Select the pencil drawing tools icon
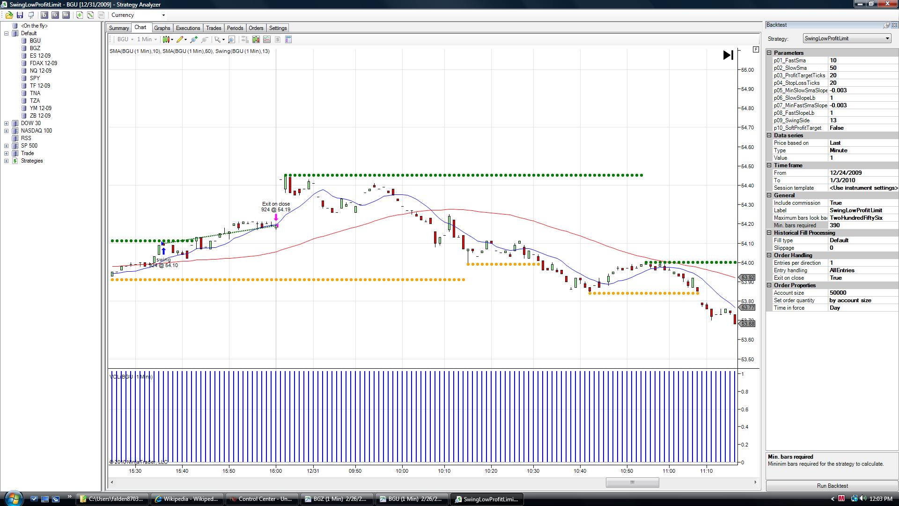Screen dimensions: 899x506 click(x=180, y=39)
